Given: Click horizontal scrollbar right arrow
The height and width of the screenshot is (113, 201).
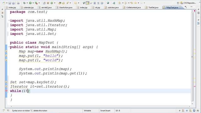Looking at the screenshot, I should pyautogui.click(x=189, y=106).
